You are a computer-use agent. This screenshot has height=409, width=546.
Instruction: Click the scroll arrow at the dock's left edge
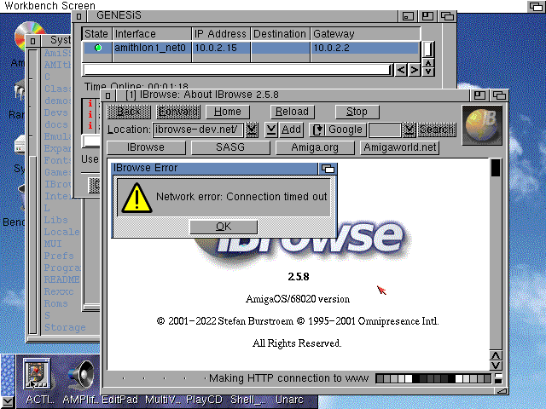[7, 401]
